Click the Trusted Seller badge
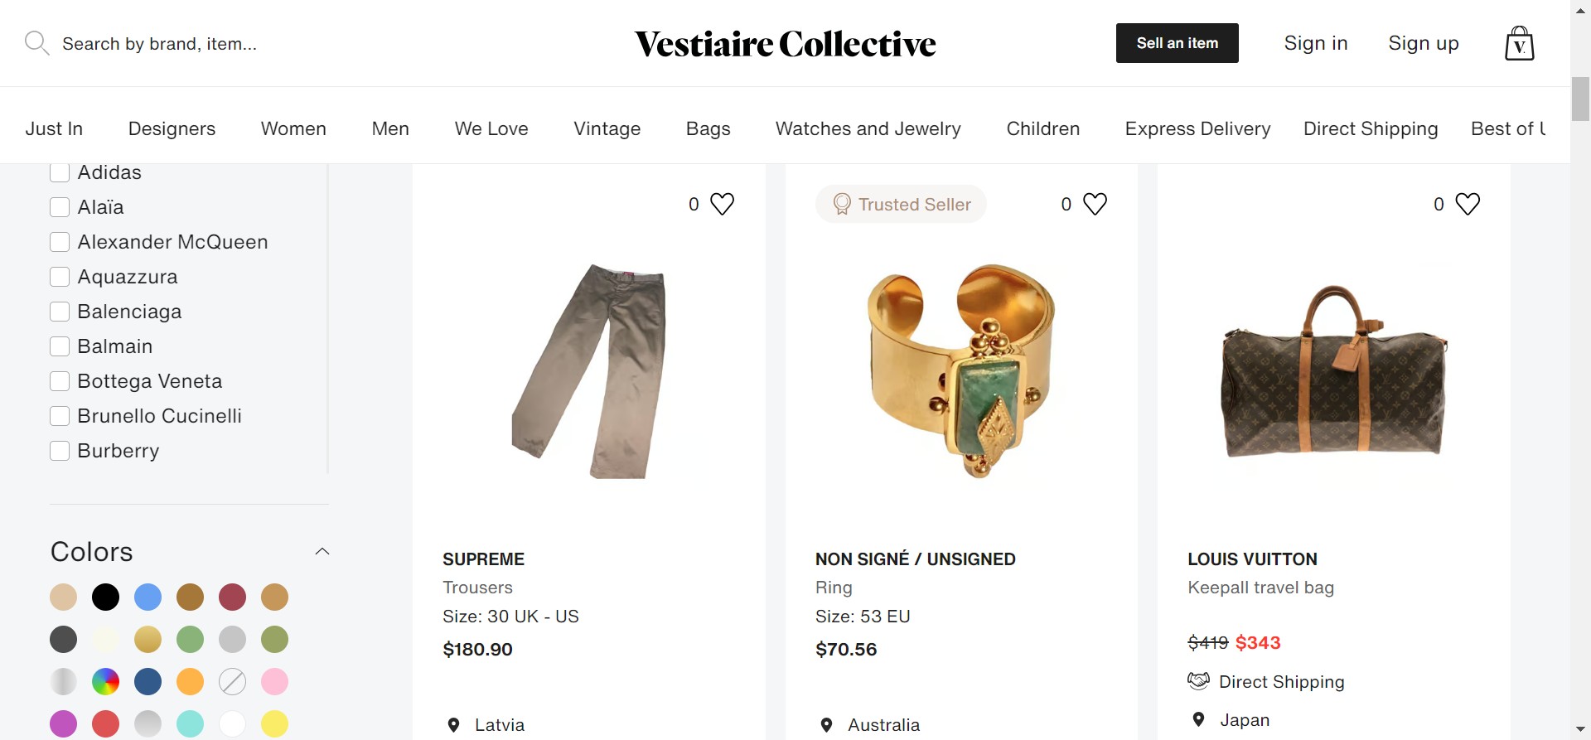Screen dimensions: 1591x740 tap(901, 204)
